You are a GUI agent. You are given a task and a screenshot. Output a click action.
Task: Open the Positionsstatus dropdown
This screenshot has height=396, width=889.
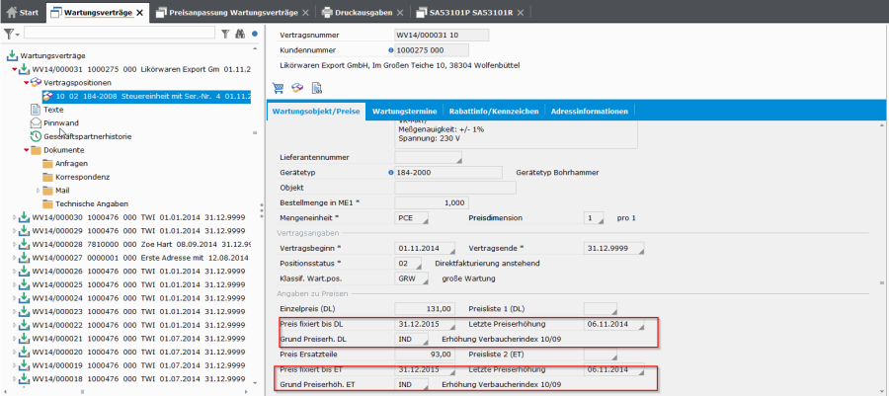424,264
